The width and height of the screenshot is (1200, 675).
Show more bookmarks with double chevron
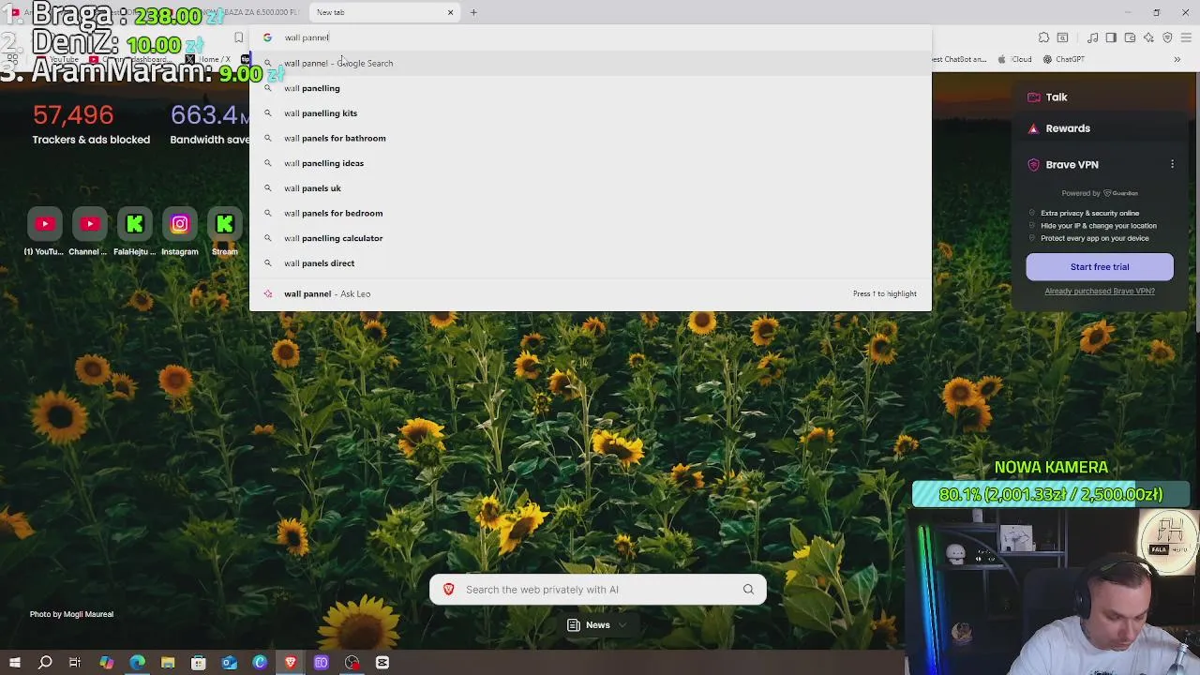point(1177,59)
